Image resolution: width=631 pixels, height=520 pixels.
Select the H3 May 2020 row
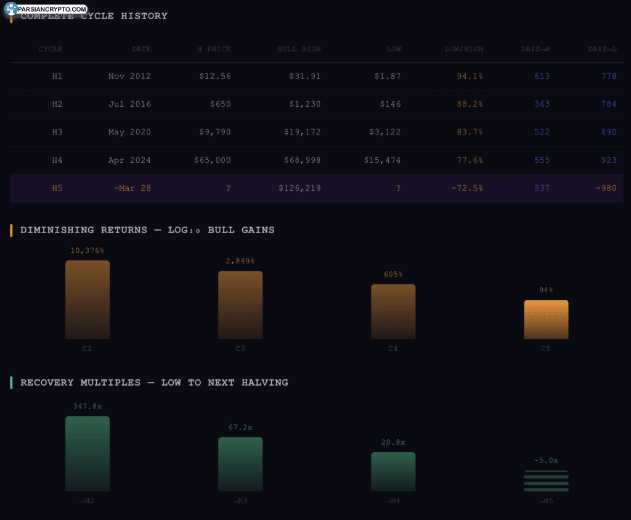pyautogui.click(x=316, y=132)
